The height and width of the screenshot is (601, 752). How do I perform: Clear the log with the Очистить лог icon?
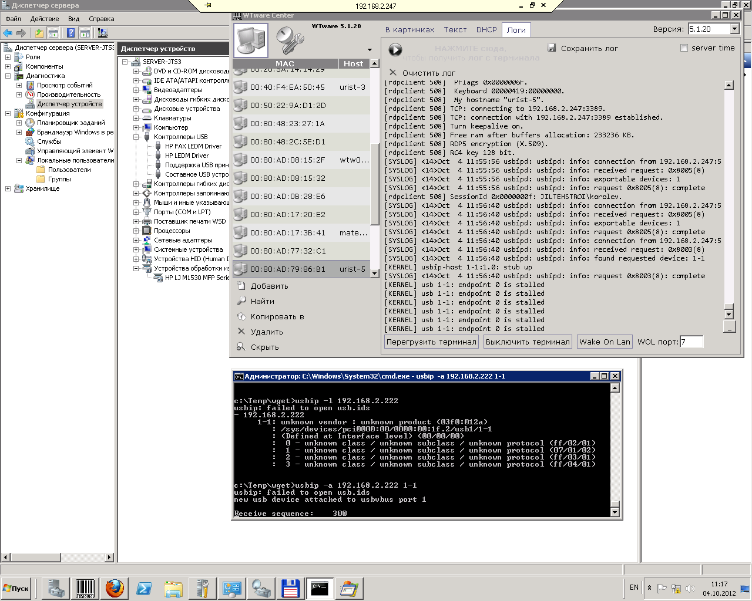(x=392, y=72)
